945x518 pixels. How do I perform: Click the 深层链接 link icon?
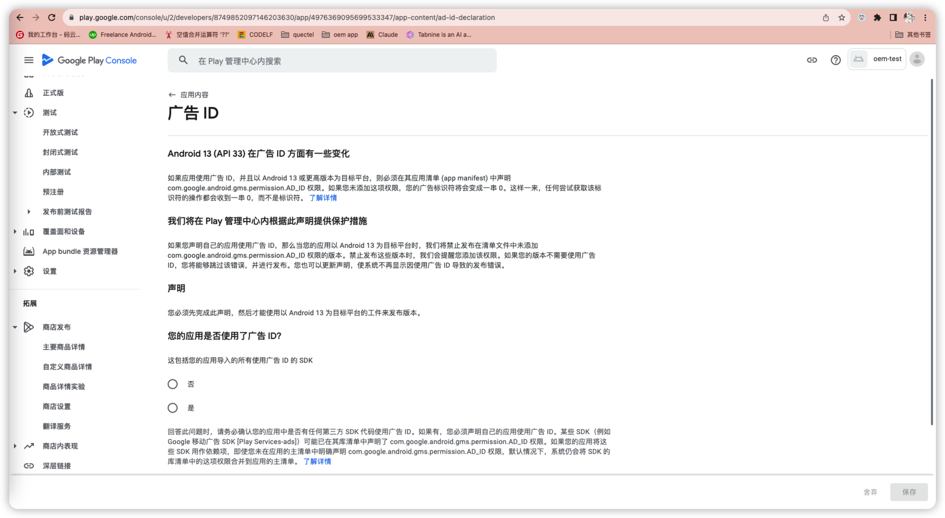29,466
